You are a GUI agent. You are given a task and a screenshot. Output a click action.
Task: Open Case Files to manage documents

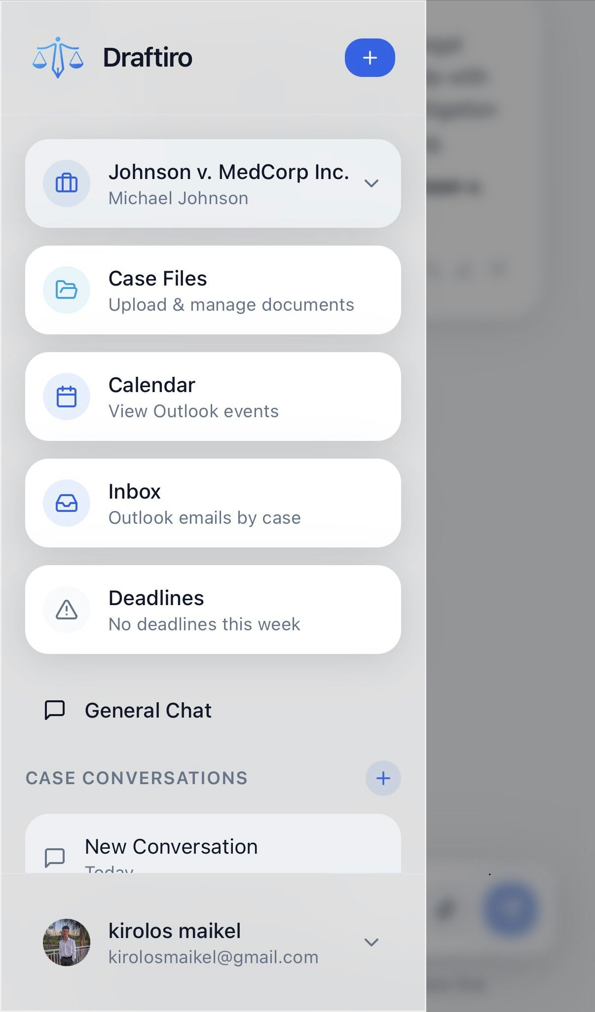[213, 290]
